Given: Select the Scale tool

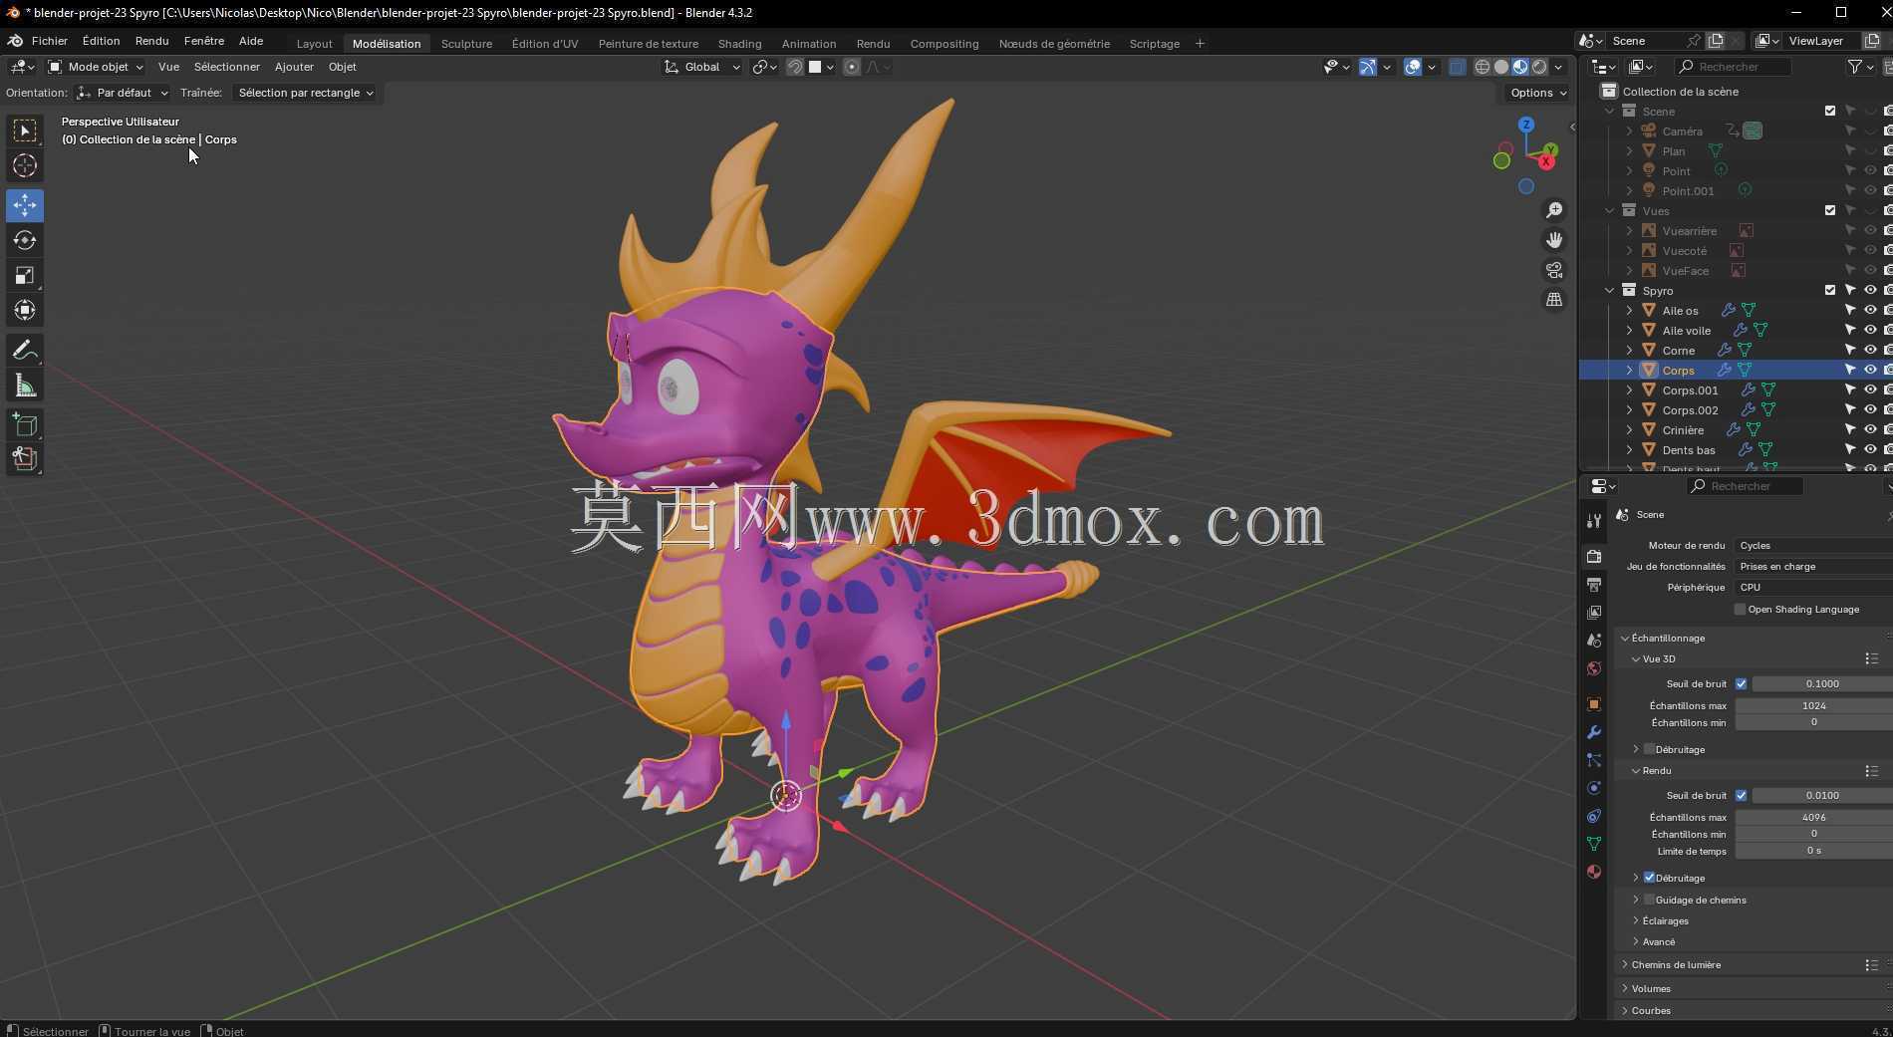Looking at the screenshot, I should (25, 275).
